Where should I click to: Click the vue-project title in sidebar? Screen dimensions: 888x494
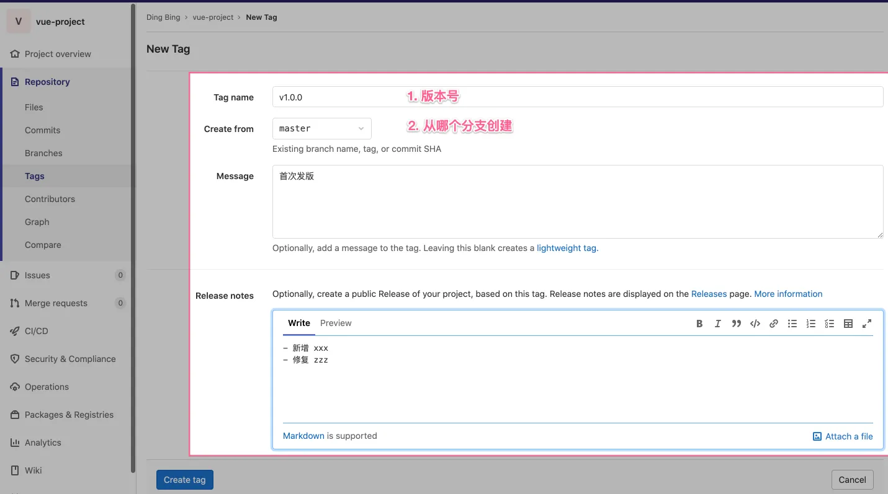point(60,22)
